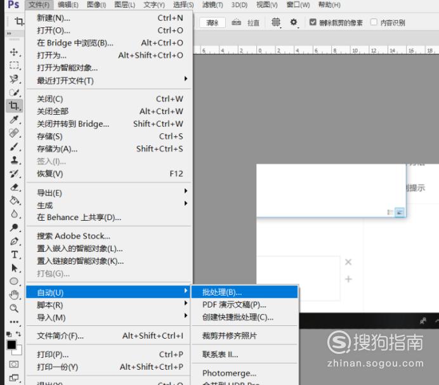The width and height of the screenshot is (439, 385).
Task: Click the X icon beside canvas box
Action: (x=348, y=262)
